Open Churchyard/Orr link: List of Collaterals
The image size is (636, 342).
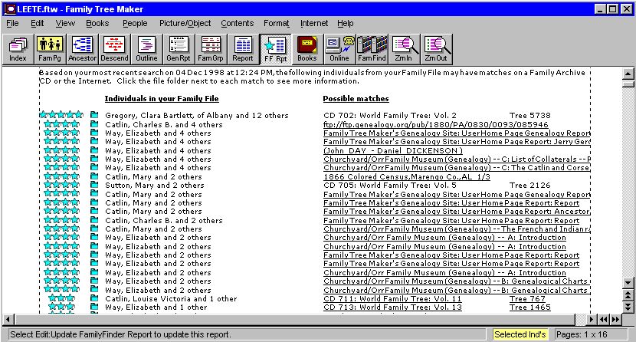[x=457, y=159]
